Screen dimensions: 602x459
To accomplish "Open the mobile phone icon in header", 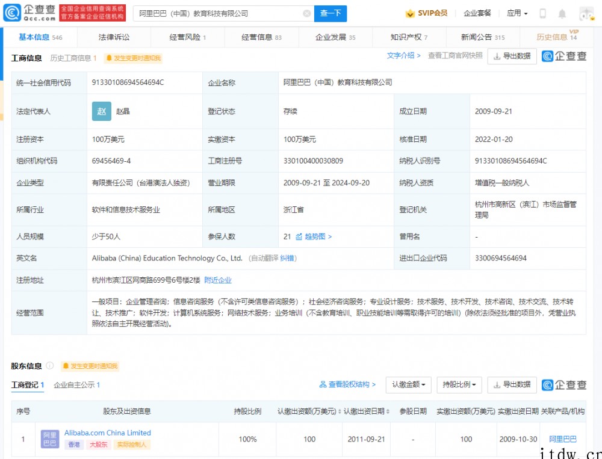I will pos(542,13).
